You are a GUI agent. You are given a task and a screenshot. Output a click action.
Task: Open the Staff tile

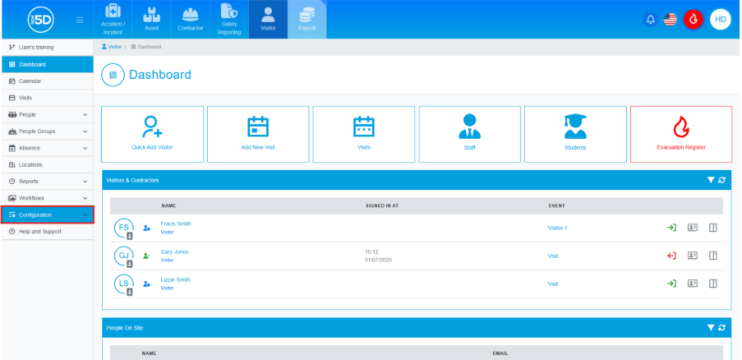point(469,134)
